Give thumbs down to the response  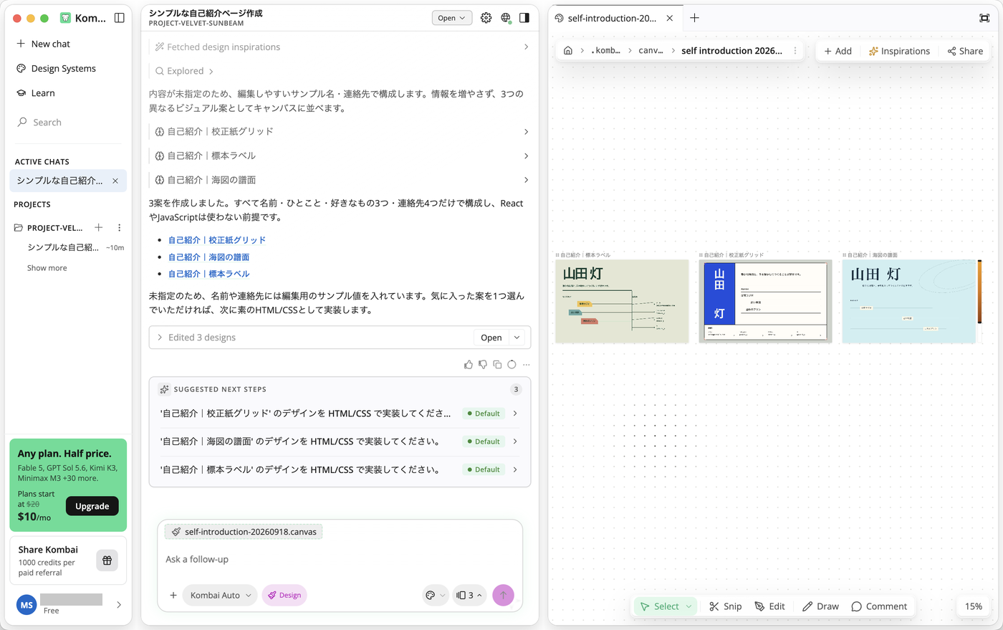[x=483, y=365]
